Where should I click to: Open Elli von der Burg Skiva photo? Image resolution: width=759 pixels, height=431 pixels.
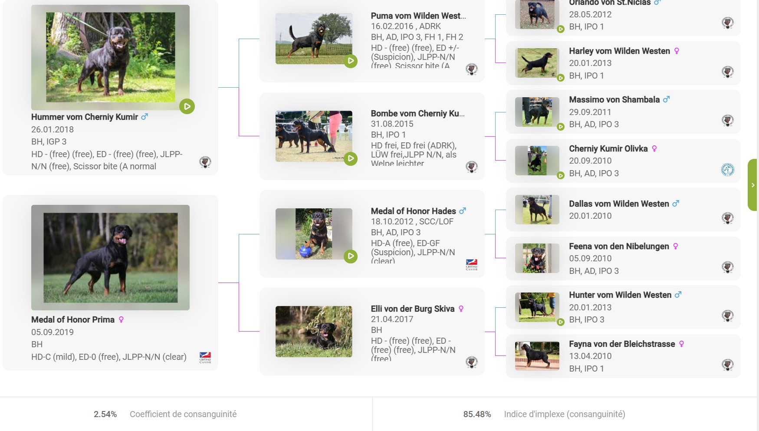314,332
